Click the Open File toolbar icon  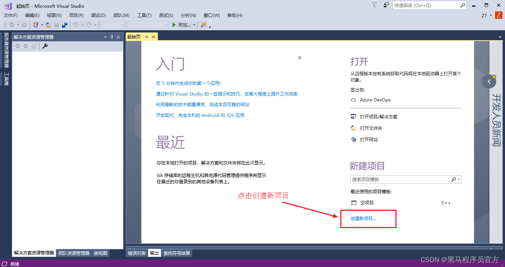point(48,25)
